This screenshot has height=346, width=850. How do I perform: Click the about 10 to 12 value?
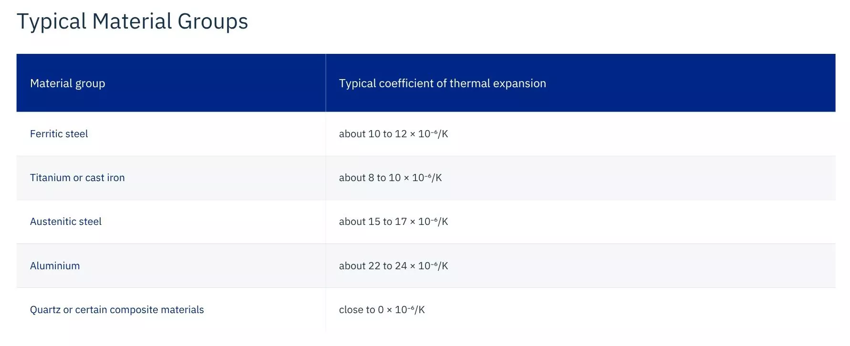click(394, 134)
